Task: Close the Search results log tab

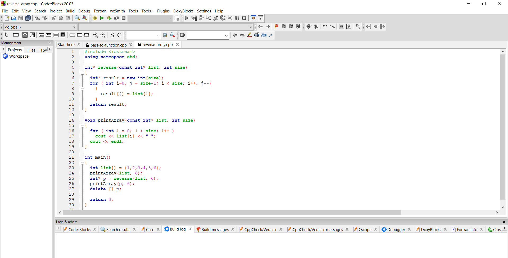Action: (134, 229)
